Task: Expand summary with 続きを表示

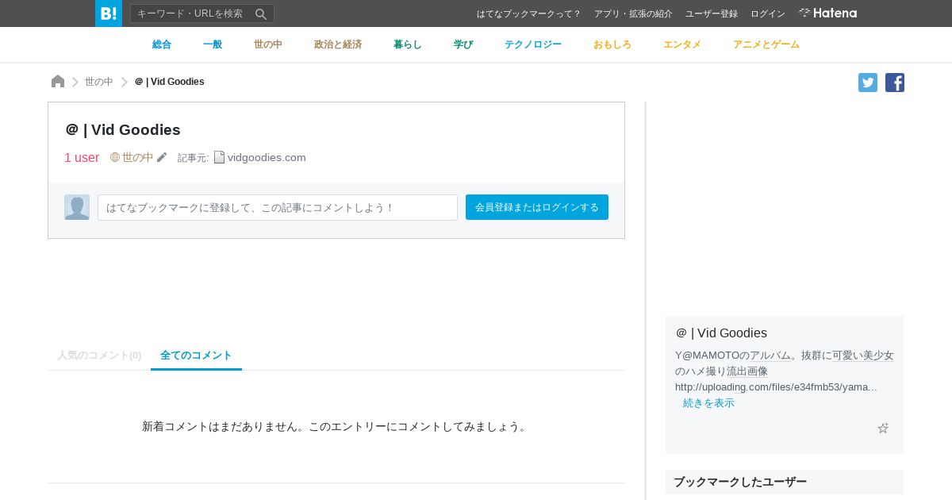Action: [x=708, y=403]
